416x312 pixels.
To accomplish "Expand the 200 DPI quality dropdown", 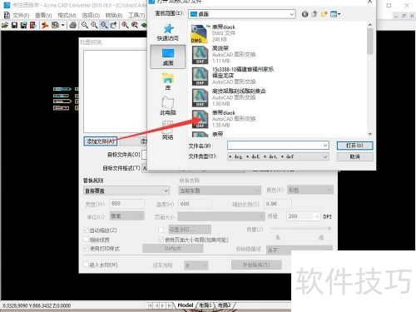I will 317,216.
